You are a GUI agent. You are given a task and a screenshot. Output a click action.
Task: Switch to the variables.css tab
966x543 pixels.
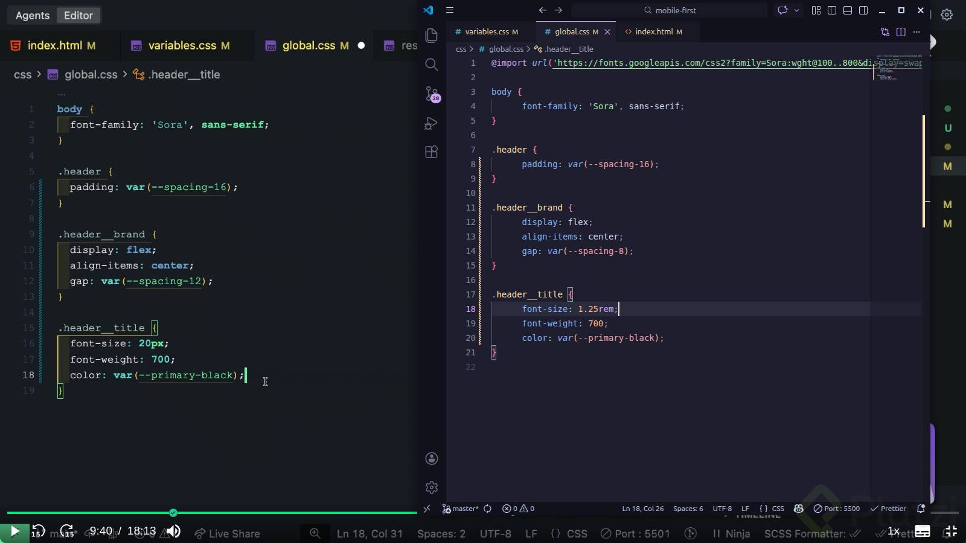487,32
